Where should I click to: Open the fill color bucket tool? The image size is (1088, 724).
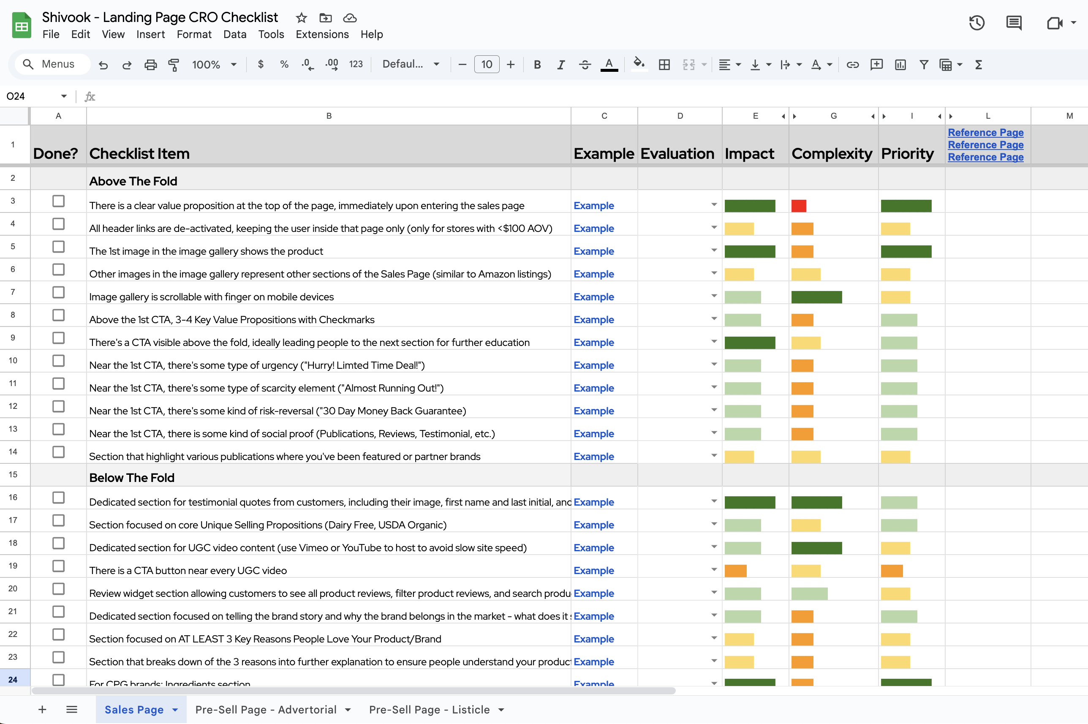click(639, 64)
